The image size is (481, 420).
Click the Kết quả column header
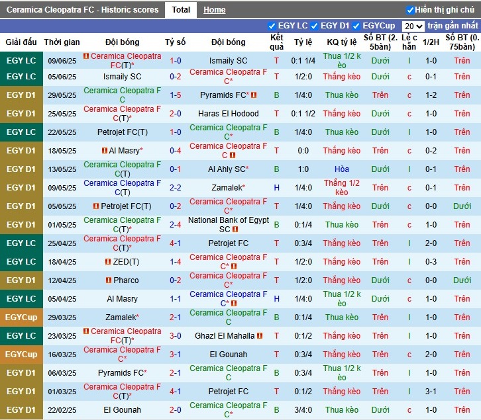coord(277,42)
